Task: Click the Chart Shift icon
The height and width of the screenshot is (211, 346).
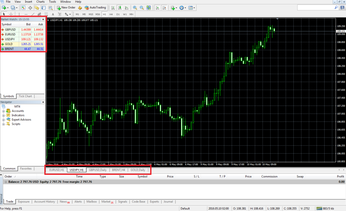Action: click(x=164, y=7)
